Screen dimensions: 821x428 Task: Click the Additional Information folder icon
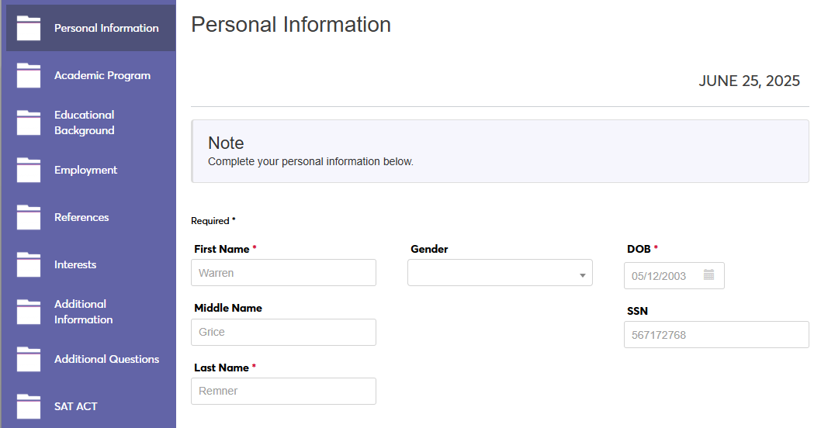[29, 312]
